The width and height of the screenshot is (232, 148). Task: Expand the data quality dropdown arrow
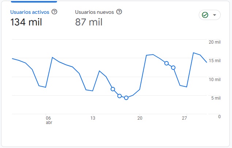tap(214, 15)
